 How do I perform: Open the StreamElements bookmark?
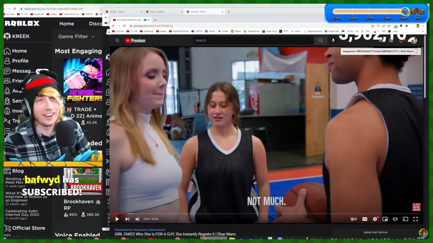click(312, 31)
